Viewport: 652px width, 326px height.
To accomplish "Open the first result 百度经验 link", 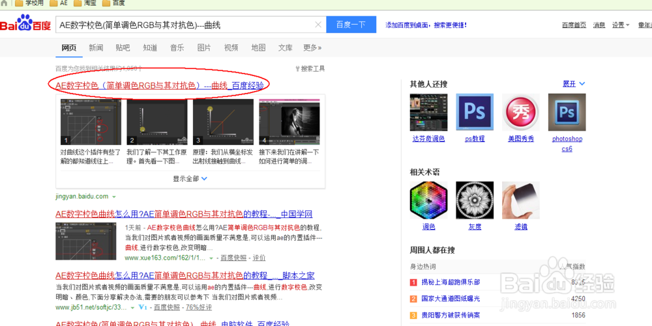I will (x=160, y=85).
